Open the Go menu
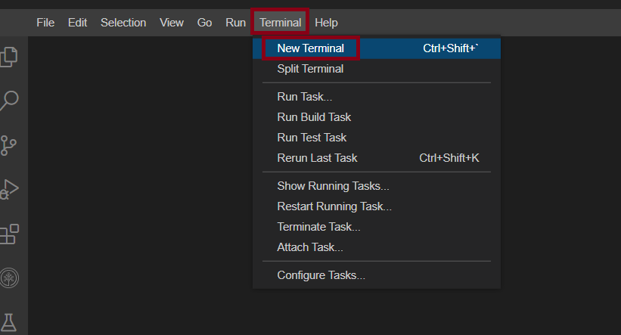621x335 pixels. tap(204, 23)
